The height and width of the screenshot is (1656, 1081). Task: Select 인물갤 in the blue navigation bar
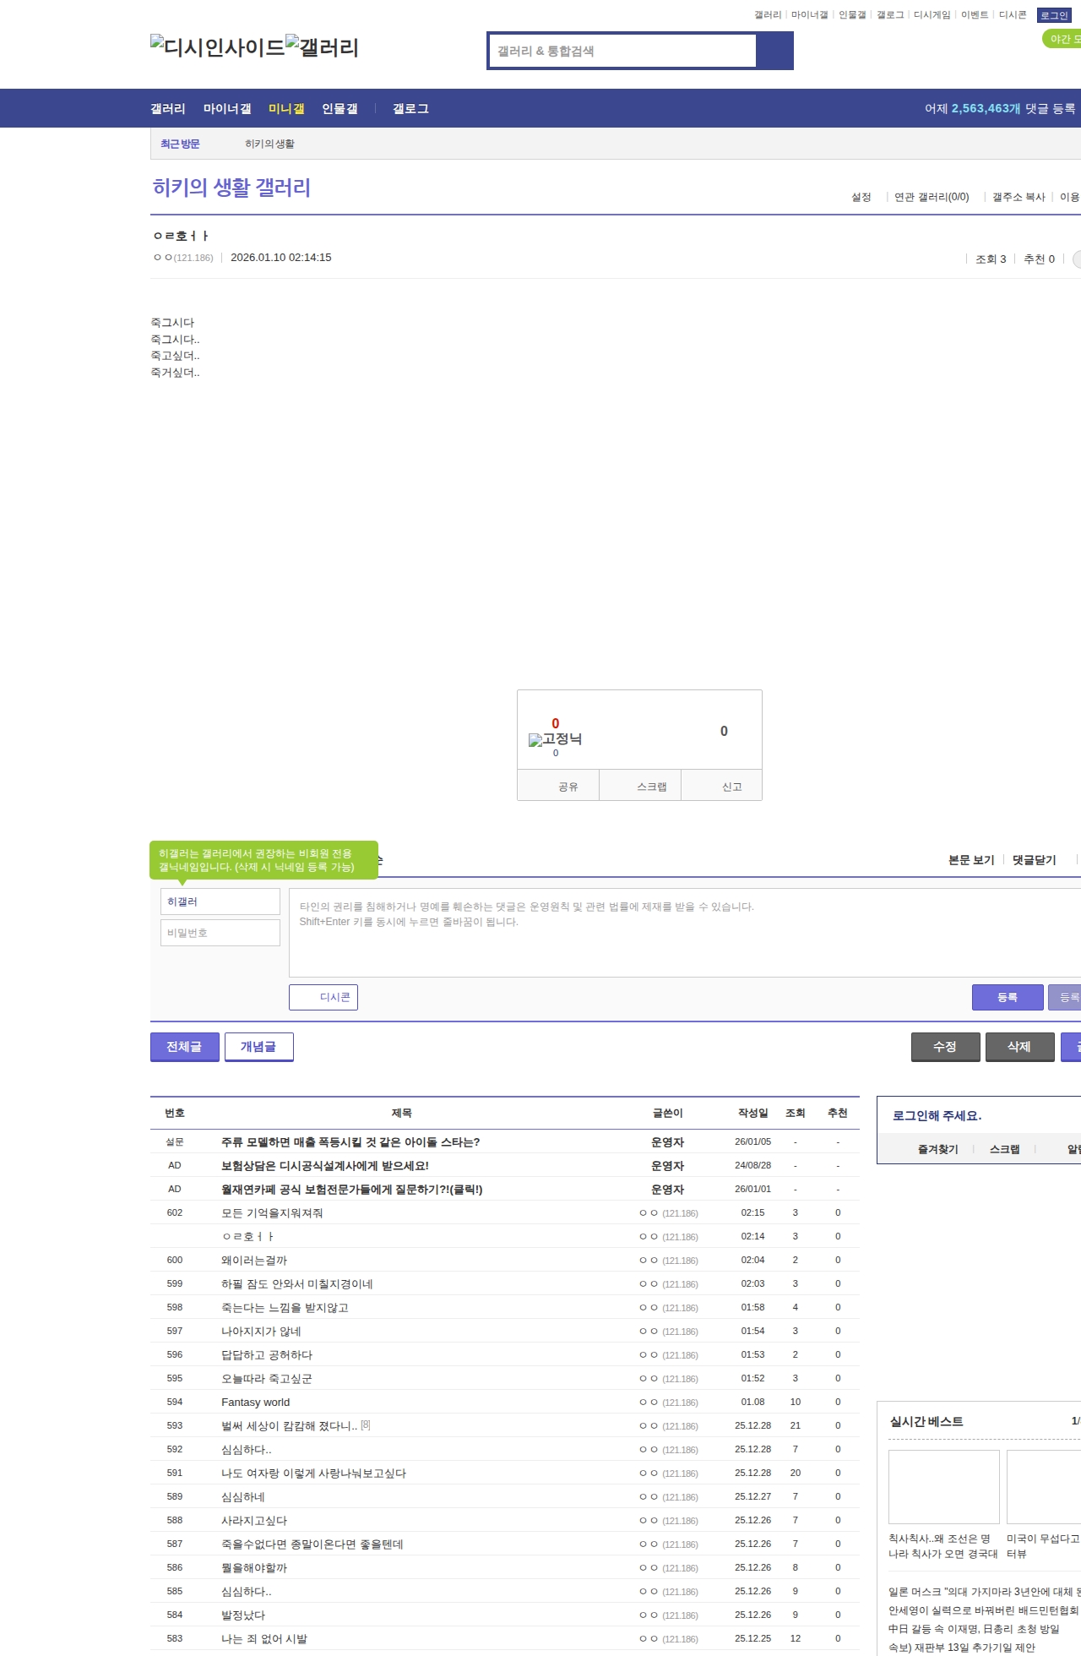(x=340, y=108)
